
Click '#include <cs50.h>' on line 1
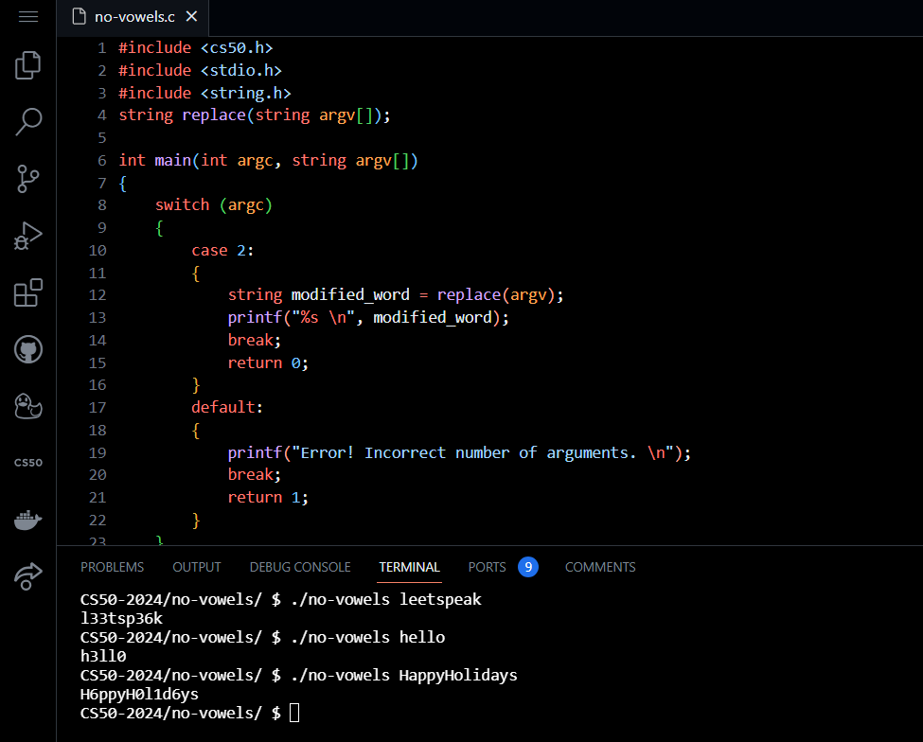point(195,47)
